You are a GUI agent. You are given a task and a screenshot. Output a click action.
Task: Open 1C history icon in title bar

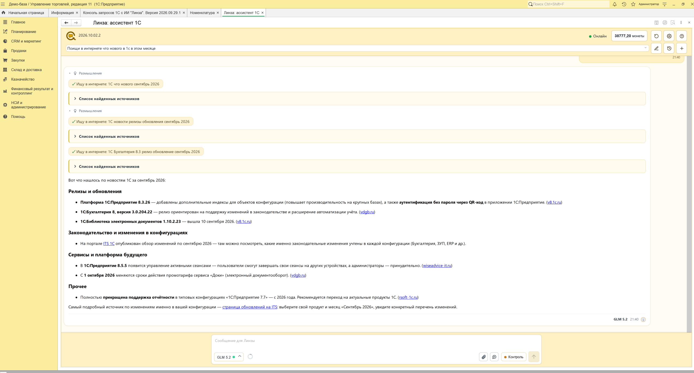(624, 4)
